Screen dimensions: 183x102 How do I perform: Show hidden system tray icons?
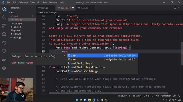[x=164, y=100]
